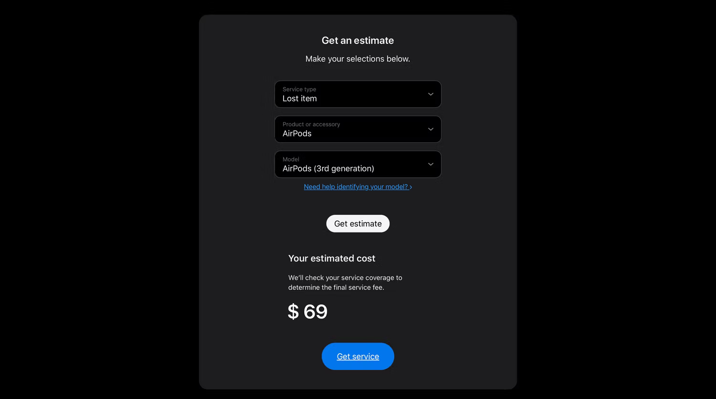Click the small 'Product or accessory' field label
716x399 pixels.
pyautogui.click(x=311, y=124)
